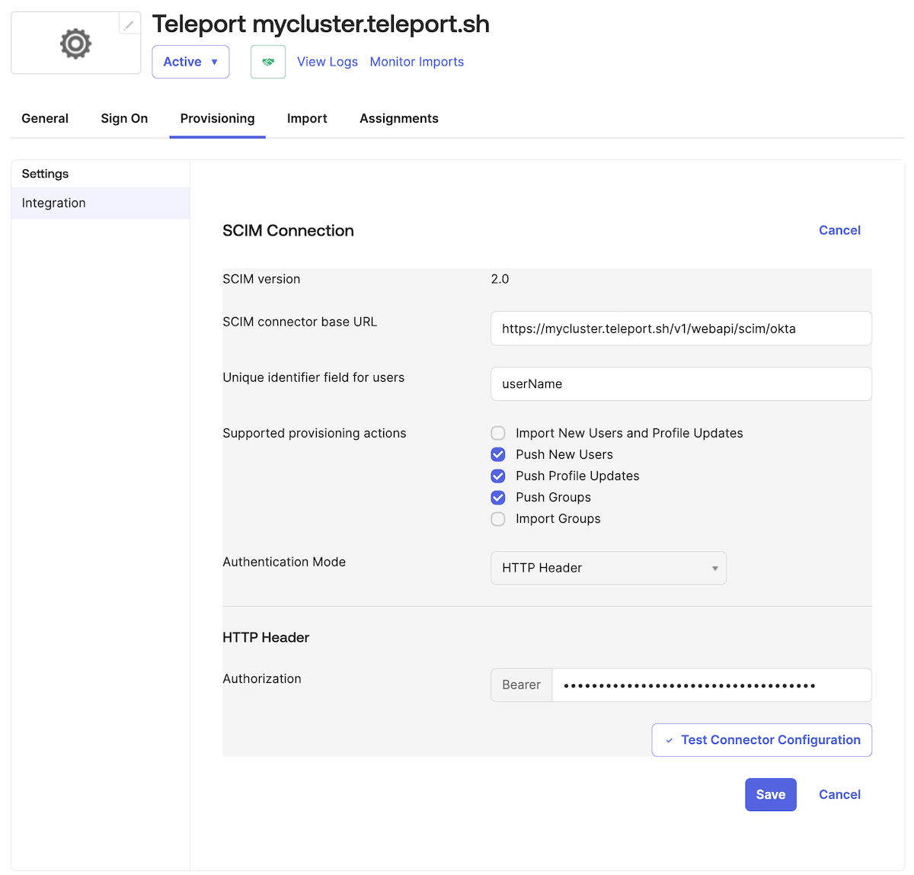Click the SCIM connector base URL field
The image size is (914, 875).
pos(680,329)
